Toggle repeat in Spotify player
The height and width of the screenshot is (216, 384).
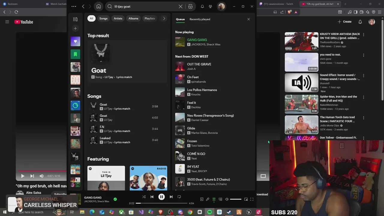click(x=179, y=197)
